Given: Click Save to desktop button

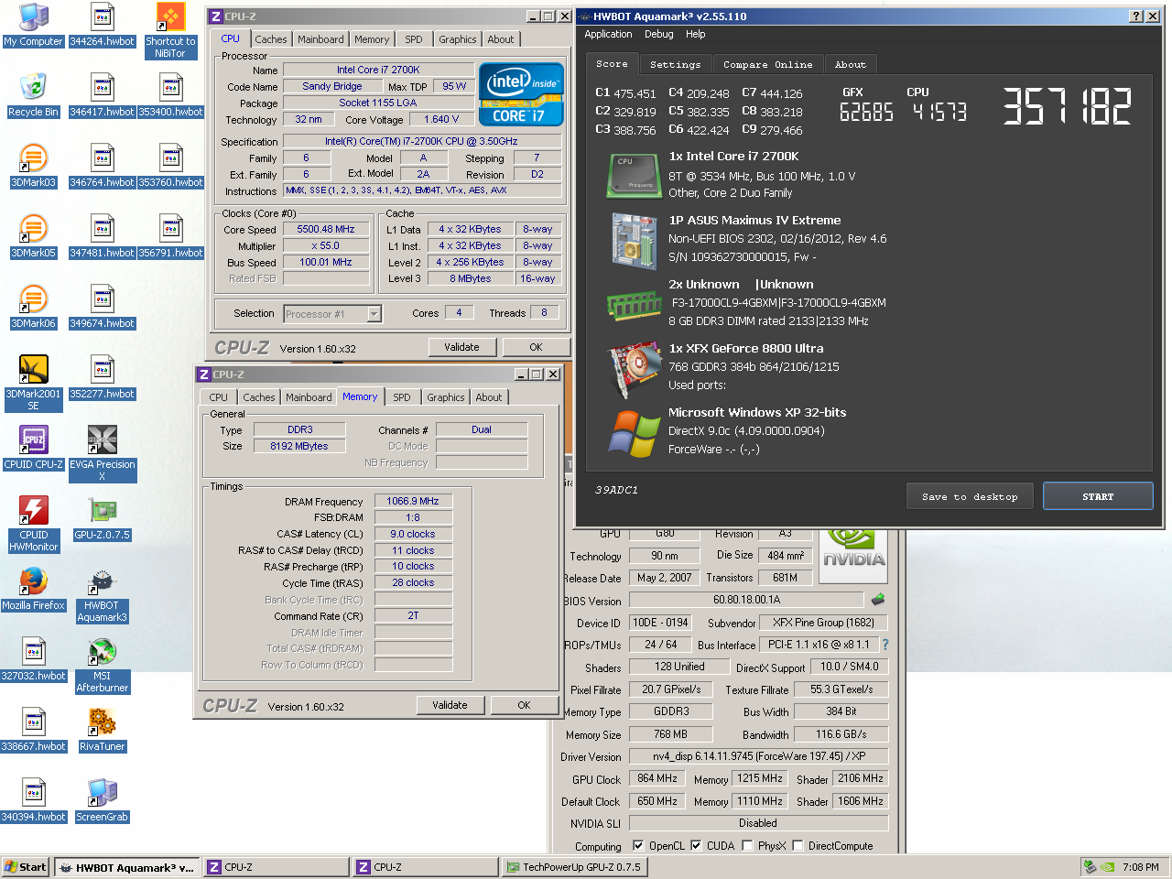Looking at the screenshot, I should tap(970, 496).
